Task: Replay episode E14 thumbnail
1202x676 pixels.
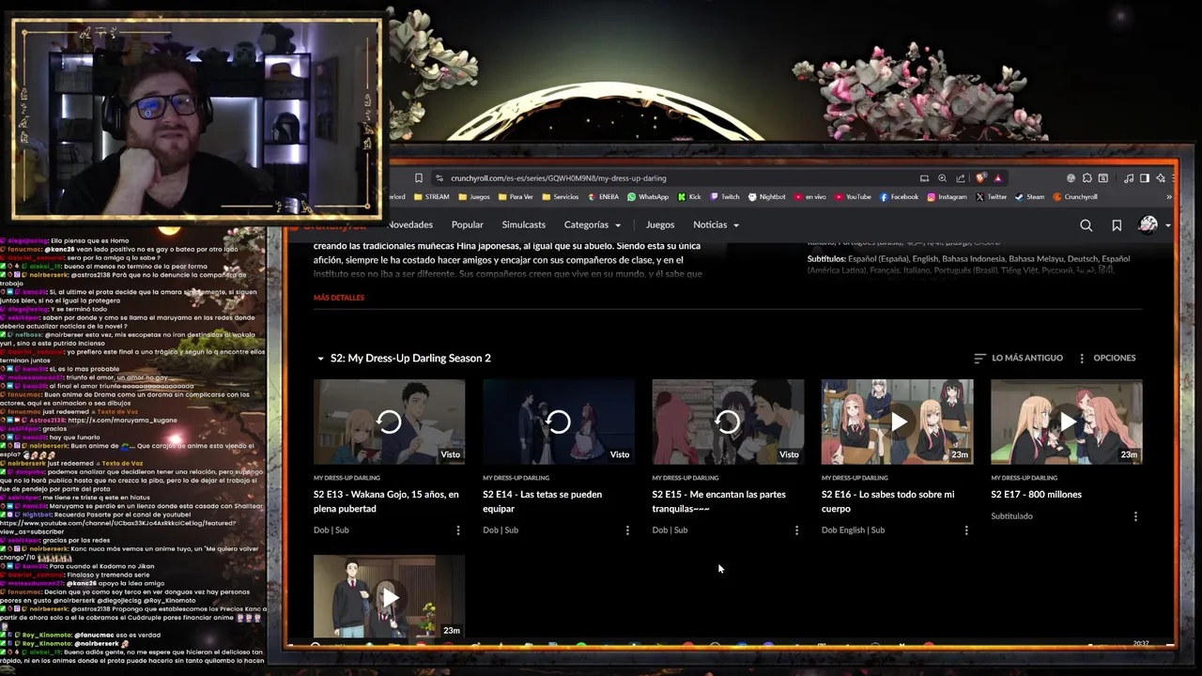Action: coord(558,422)
